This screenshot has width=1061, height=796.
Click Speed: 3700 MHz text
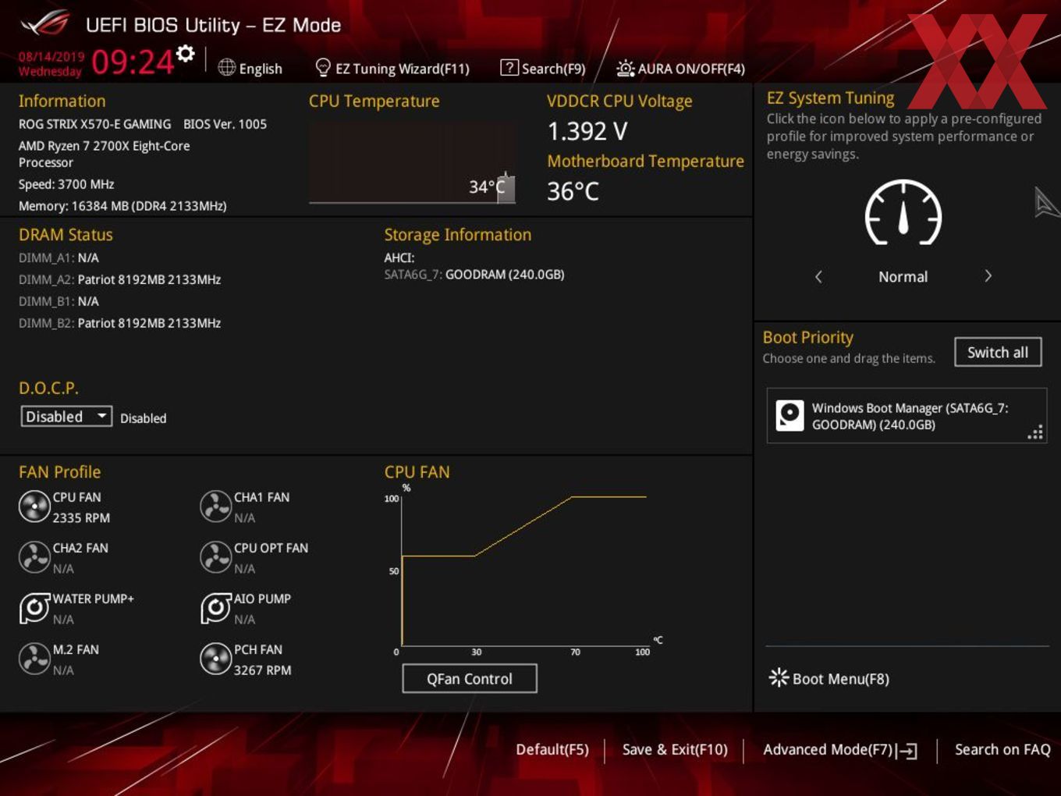66,184
